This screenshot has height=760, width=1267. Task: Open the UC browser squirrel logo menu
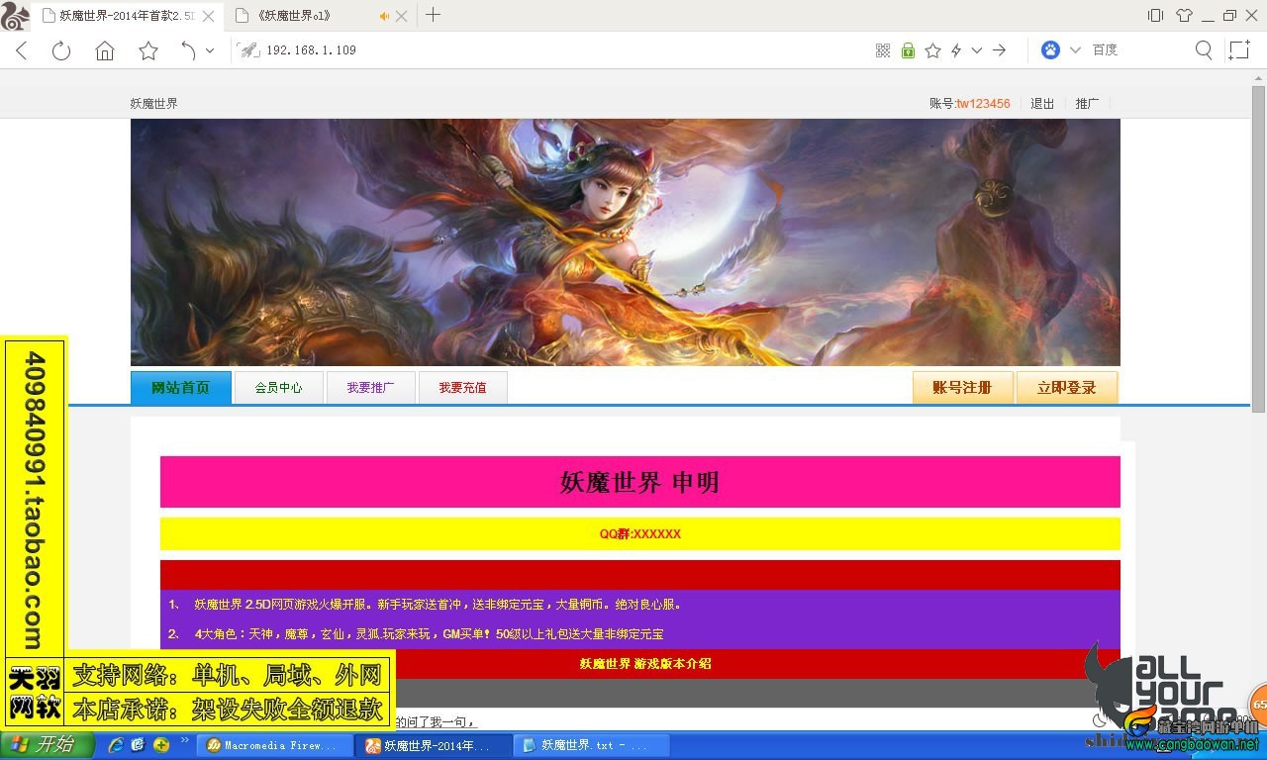pos(15,16)
